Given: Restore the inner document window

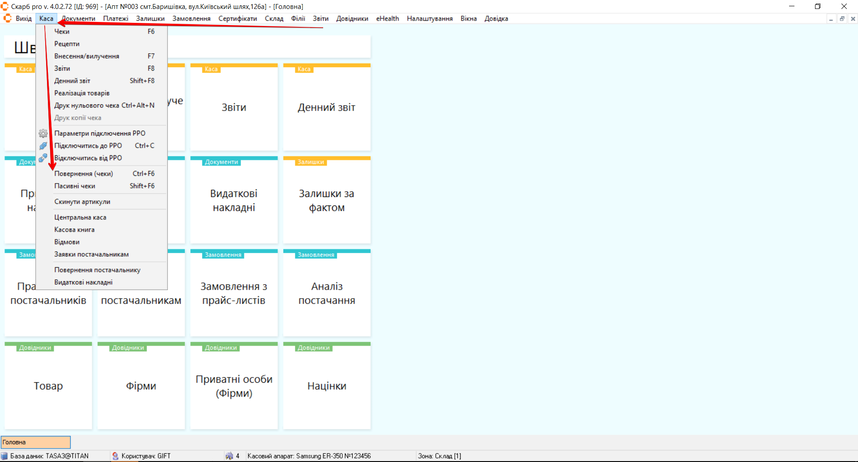Looking at the screenshot, I should (842, 19).
